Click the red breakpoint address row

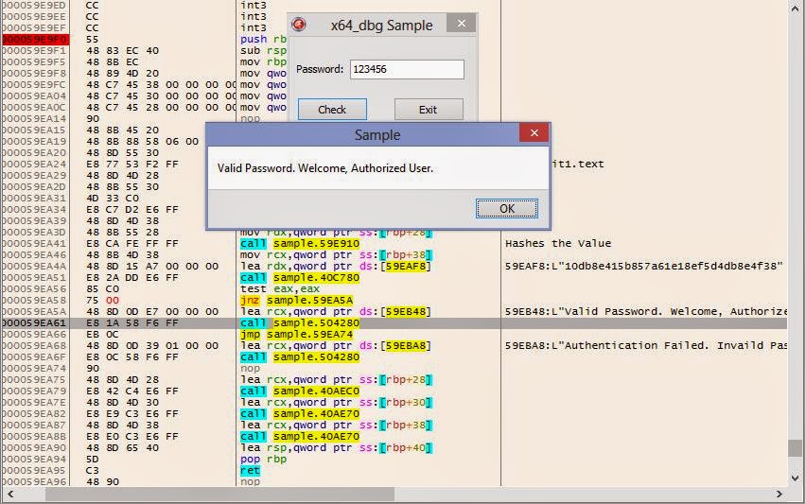(34, 39)
